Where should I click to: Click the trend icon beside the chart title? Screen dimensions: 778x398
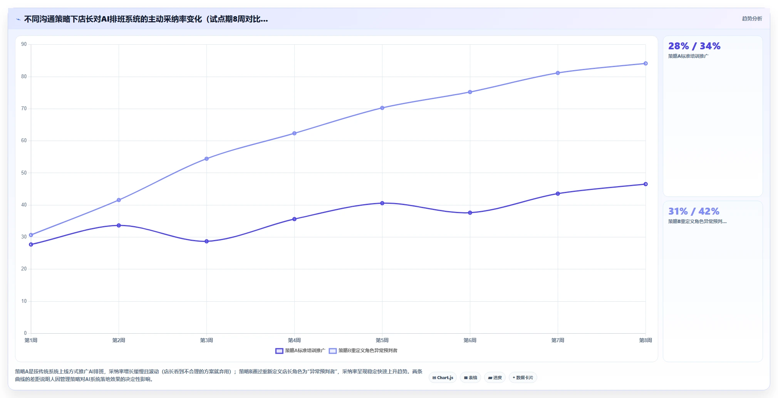[x=18, y=19]
